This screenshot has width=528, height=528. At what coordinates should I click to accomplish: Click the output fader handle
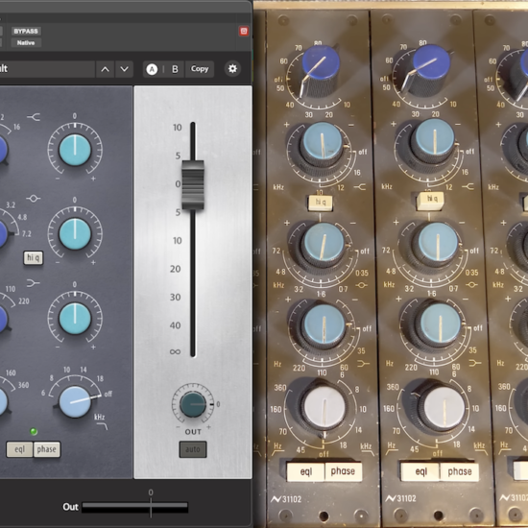tap(193, 185)
